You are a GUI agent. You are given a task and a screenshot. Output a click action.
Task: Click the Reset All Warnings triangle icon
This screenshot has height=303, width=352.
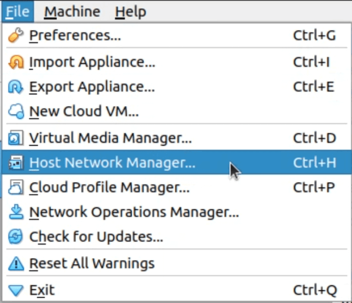16,264
